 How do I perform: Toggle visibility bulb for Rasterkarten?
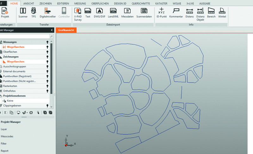click(x=47, y=86)
